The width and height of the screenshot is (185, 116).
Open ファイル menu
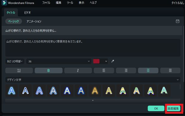tap(46, 3)
